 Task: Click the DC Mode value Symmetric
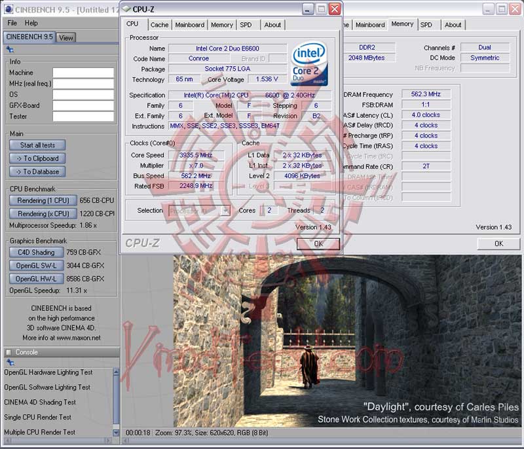(485, 58)
